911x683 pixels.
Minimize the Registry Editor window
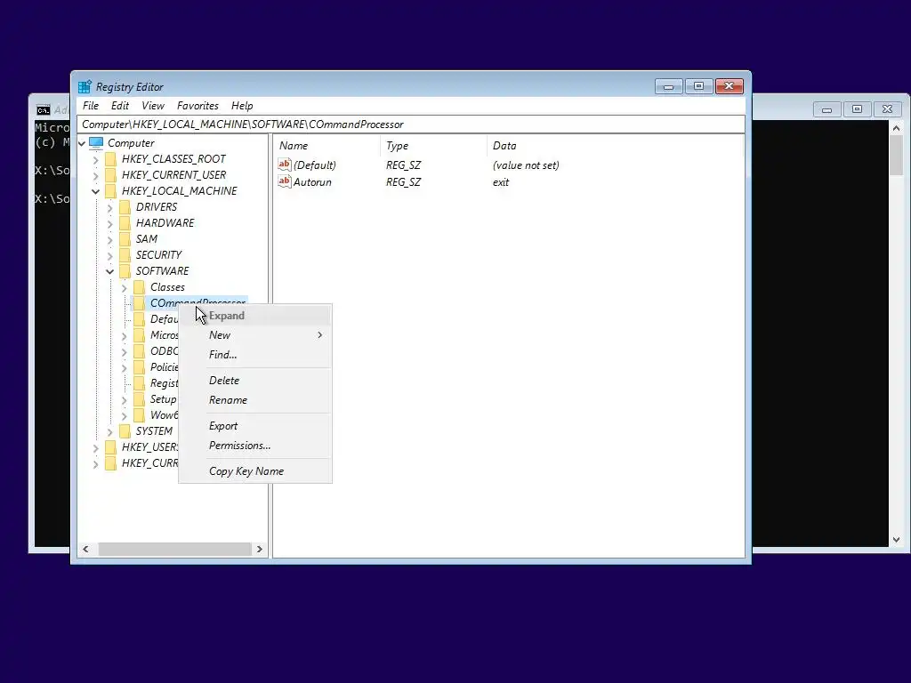click(x=669, y=86)
